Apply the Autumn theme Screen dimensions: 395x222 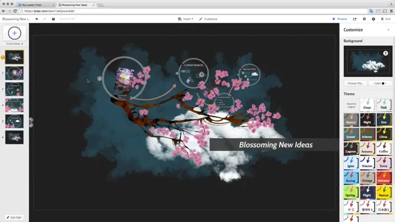click(x=368, y=149)
